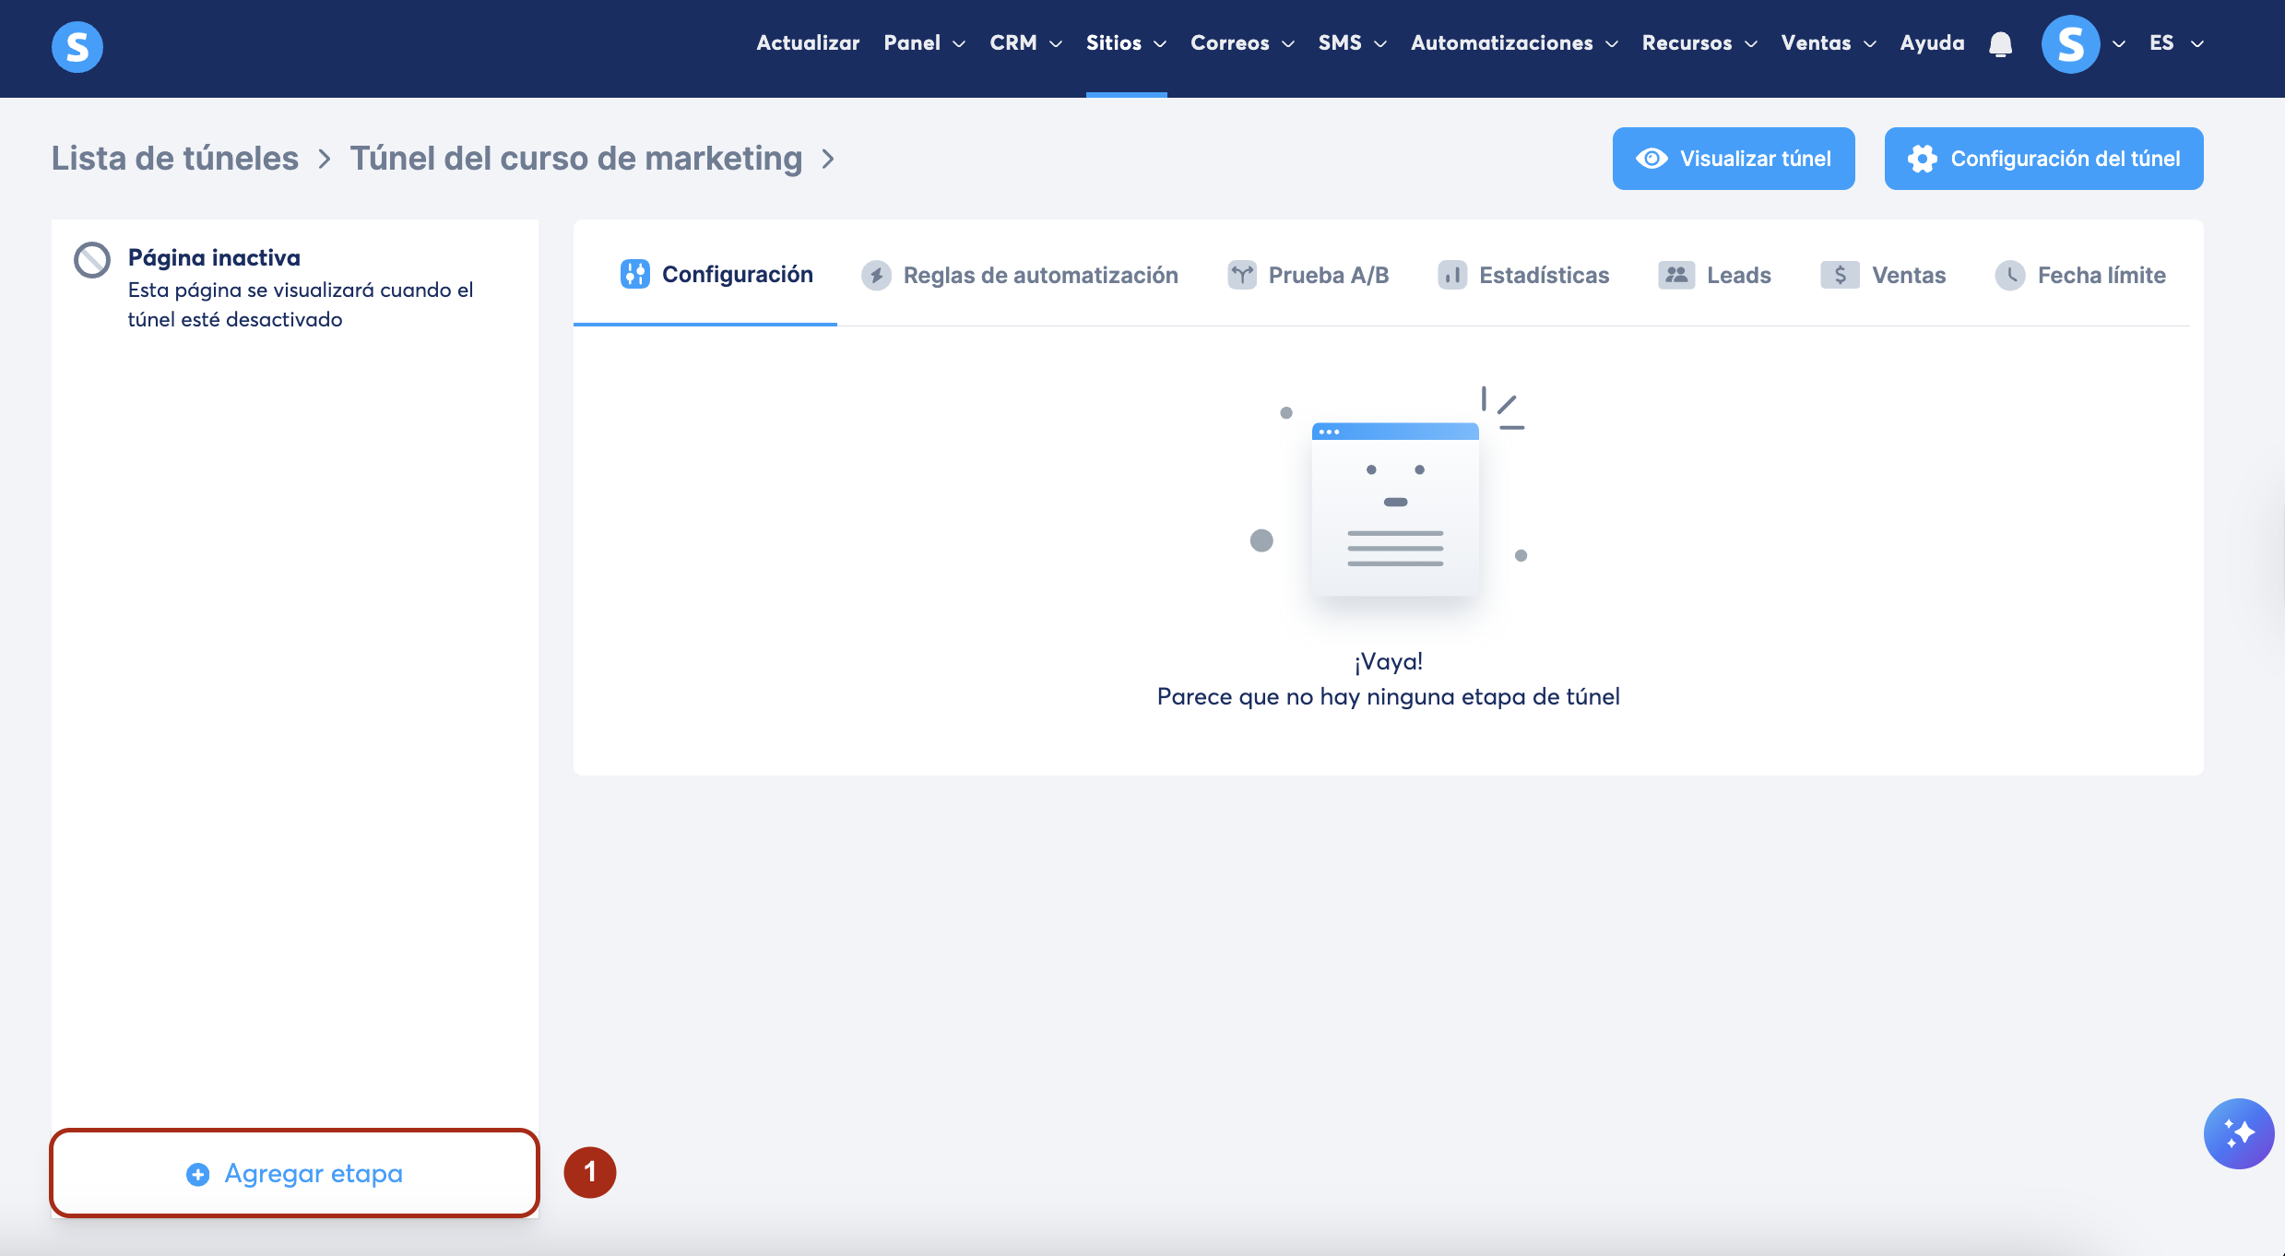Click Agregar etapa to add a step
The height and width of the screenshot is (1256, 2285).
[295, 1173]
